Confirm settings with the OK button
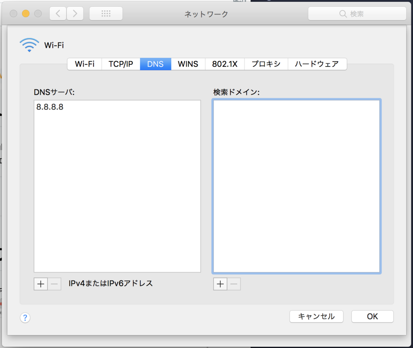This screenshot has height=348, width=413. (x=372, y=317)
